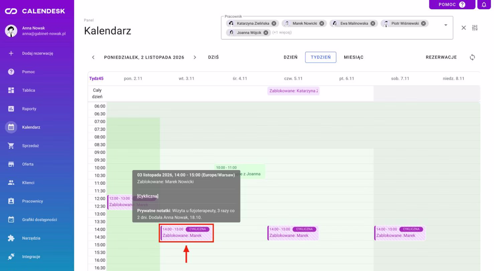Screen dimensions: 494x271
Task: Click the Integracje plug icon
Action: point(11,257)
